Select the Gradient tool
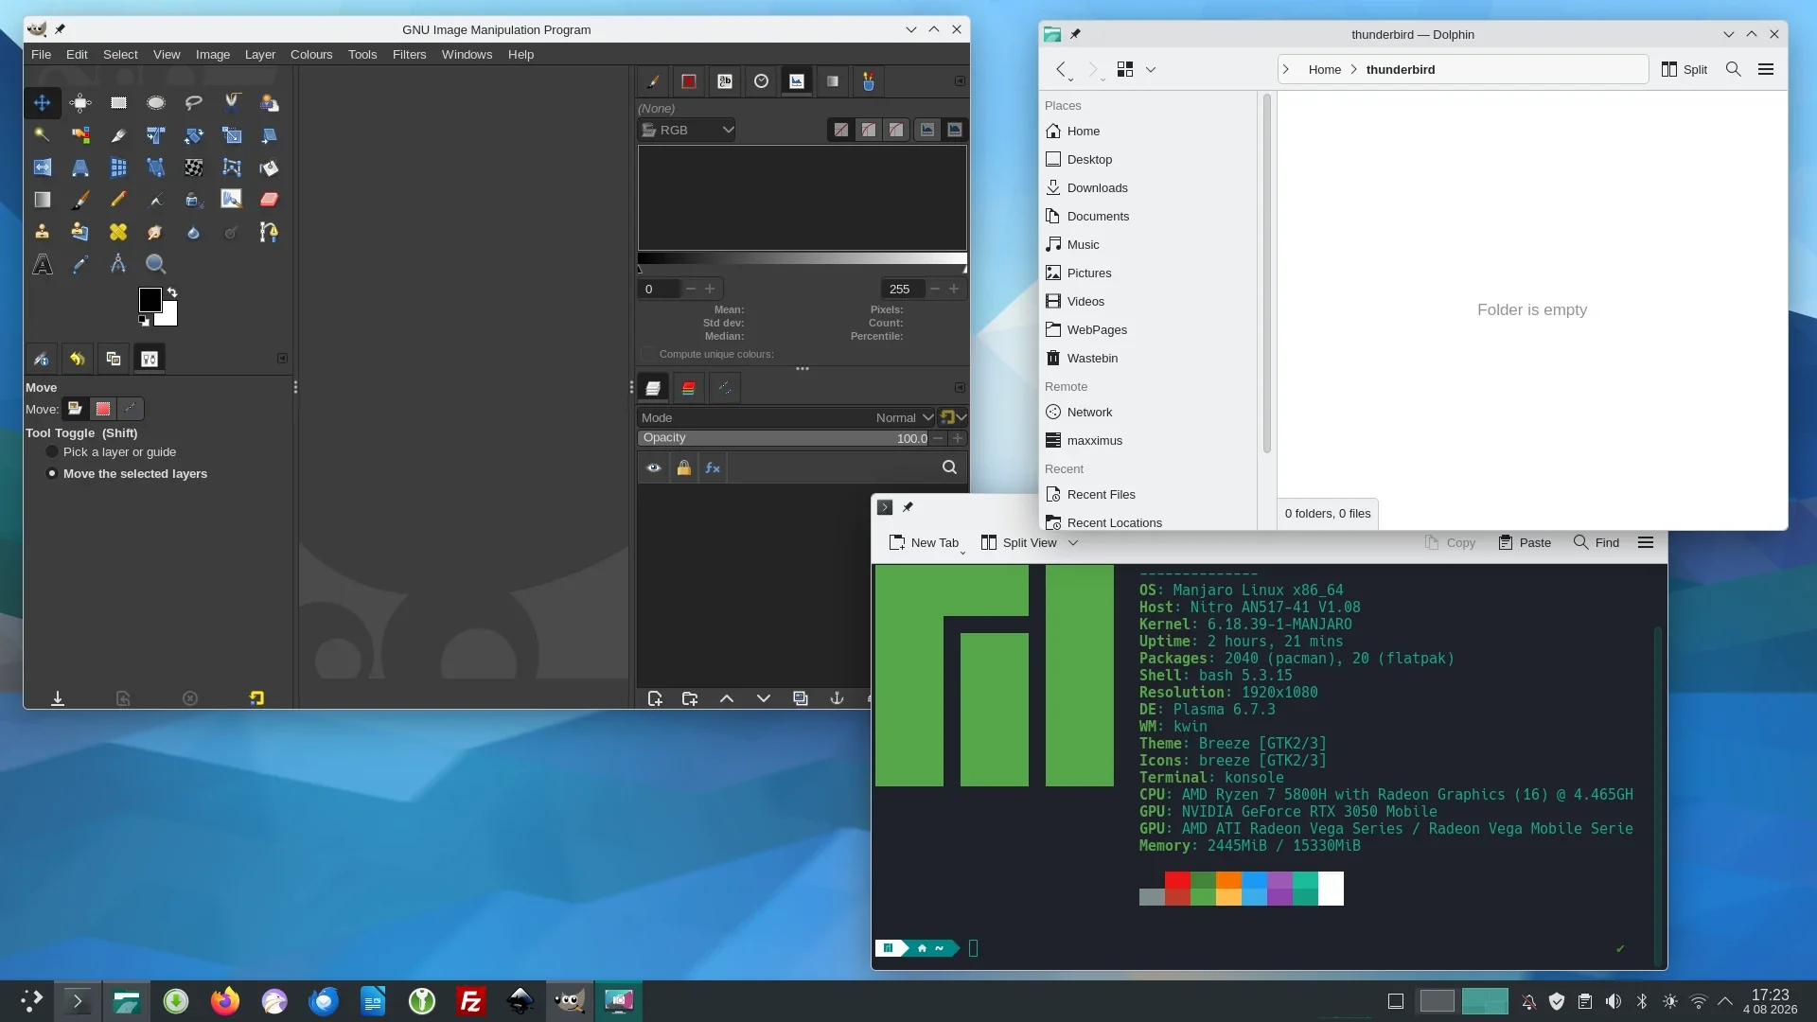Screen dimensions: 1817x1022 (42, 200)
